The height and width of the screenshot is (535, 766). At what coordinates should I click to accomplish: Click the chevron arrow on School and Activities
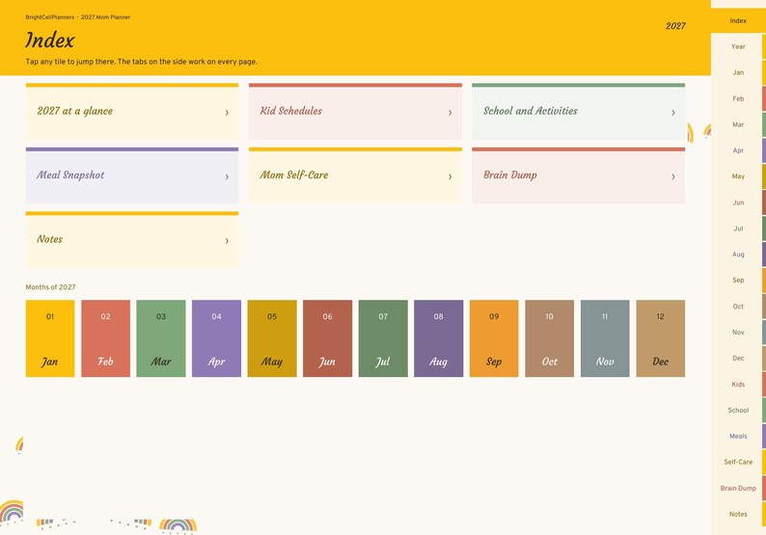tap(673, 113)
